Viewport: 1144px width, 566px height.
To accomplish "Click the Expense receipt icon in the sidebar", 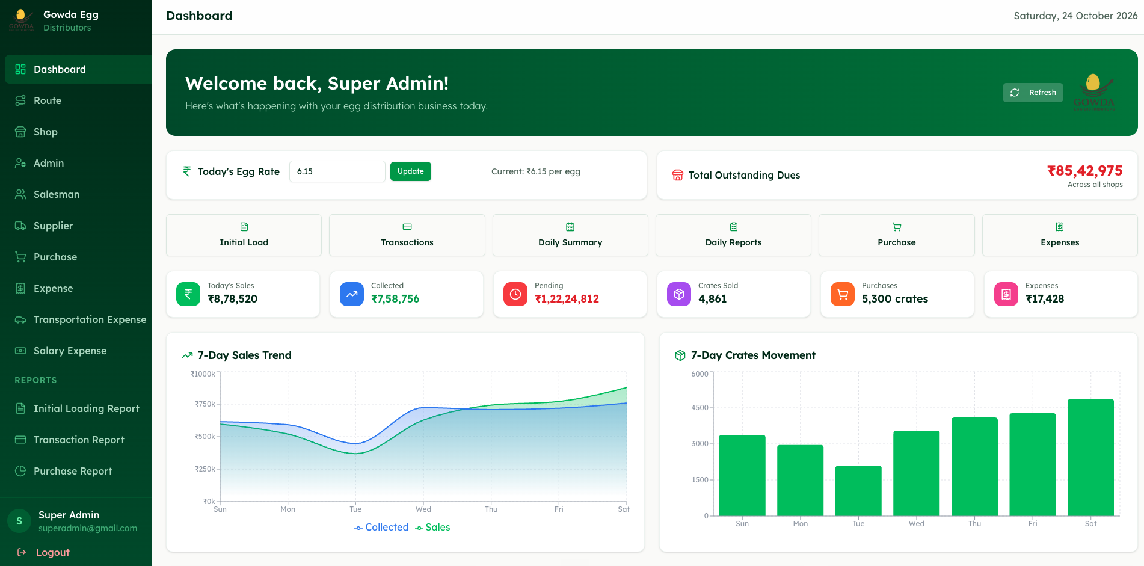I will click(x=20, y=288).
